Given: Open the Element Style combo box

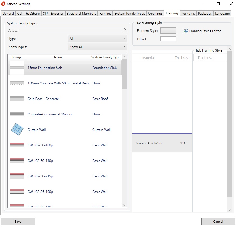Looking at the screenshot, I should coord(168,30).
